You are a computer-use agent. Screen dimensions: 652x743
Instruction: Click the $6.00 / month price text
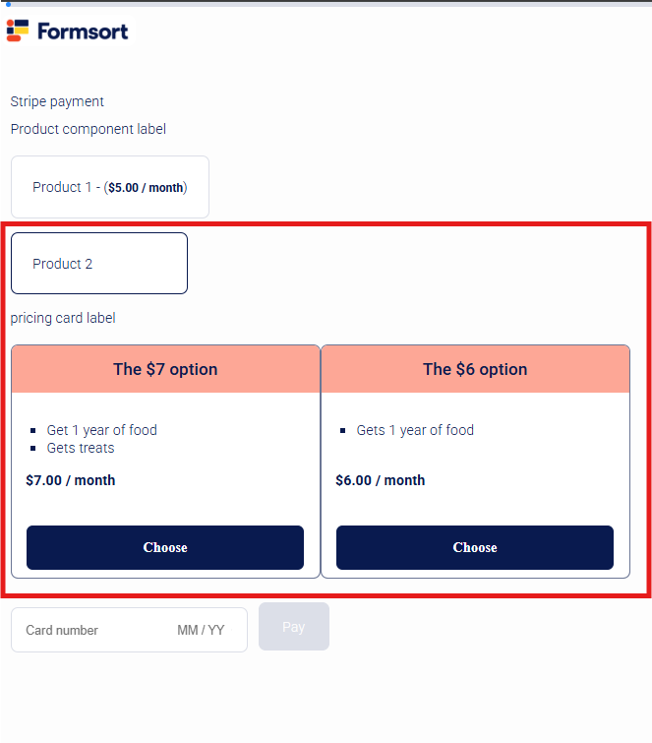[x=381, y=480]
